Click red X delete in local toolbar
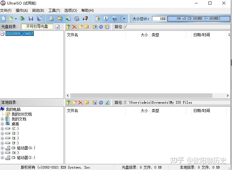The image size is (232, 170). (80, 103)
